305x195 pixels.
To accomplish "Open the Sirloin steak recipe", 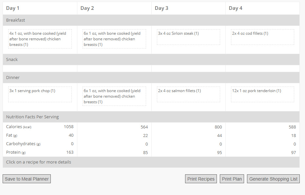I will (188, 37).
